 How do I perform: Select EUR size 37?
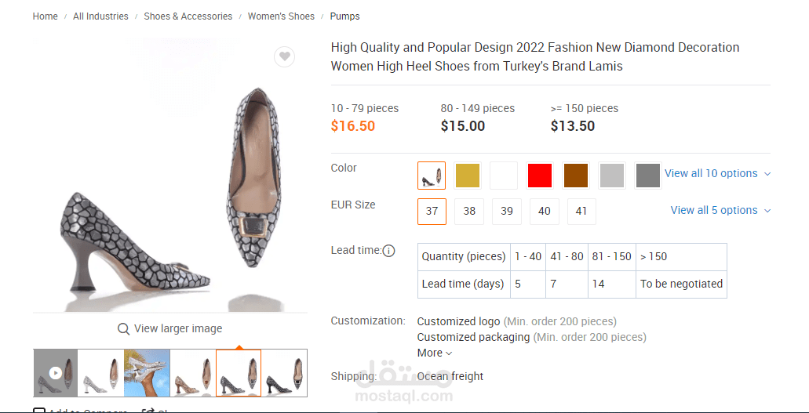[432, 212]
